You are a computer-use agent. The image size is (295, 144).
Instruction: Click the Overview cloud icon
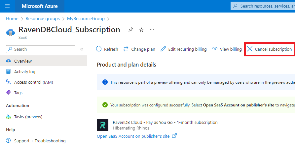coord(9,61)
